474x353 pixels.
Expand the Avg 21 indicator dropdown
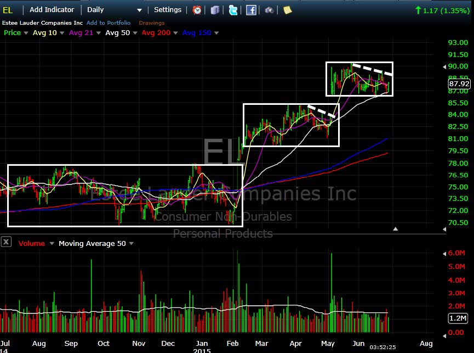click(98, 33)
